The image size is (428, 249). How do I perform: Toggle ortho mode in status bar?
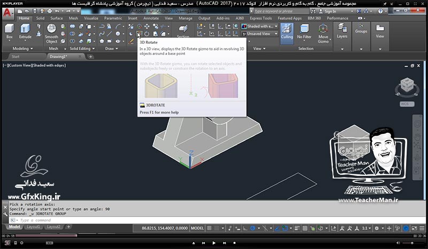click(246, 228)
